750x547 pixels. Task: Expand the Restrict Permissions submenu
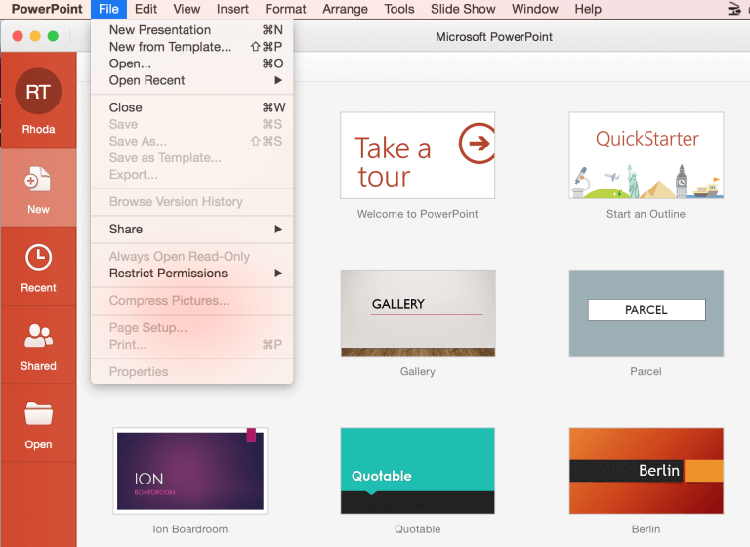tap(191, 273)
